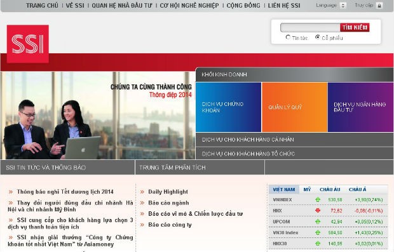Click the HNX change -0,08(-0,11%)
This screenshot has height=252, width=394.
tap(369, 211)
